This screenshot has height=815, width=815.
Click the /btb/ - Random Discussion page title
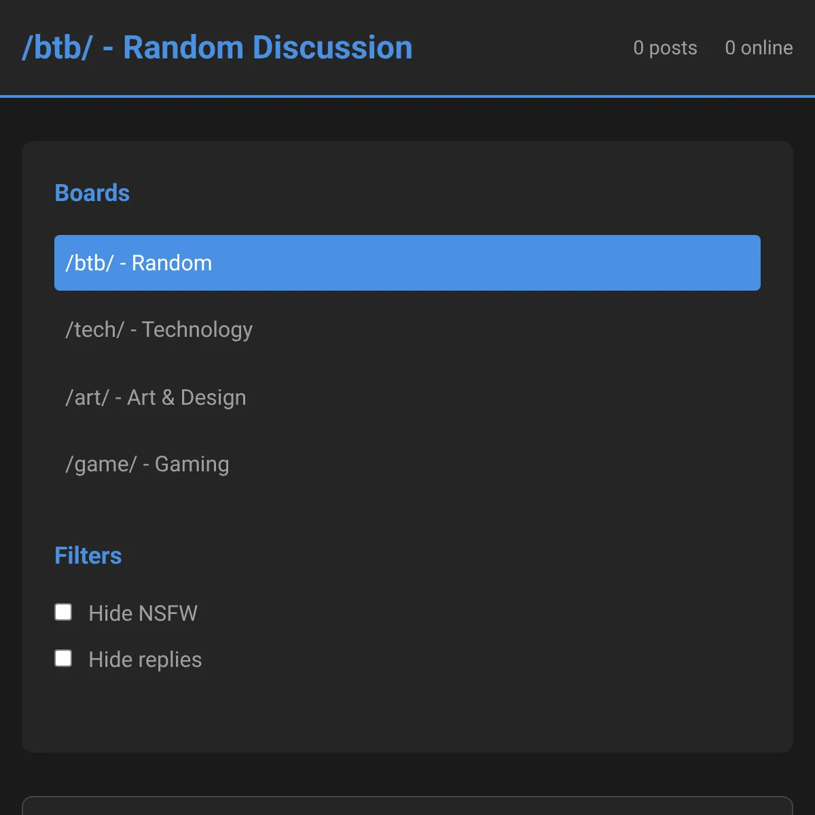coord(217,48)
